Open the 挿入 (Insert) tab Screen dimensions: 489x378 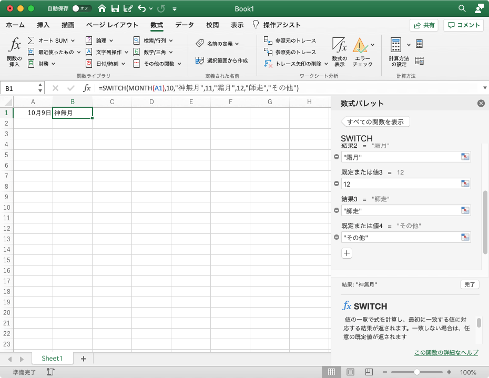[43, 25]
